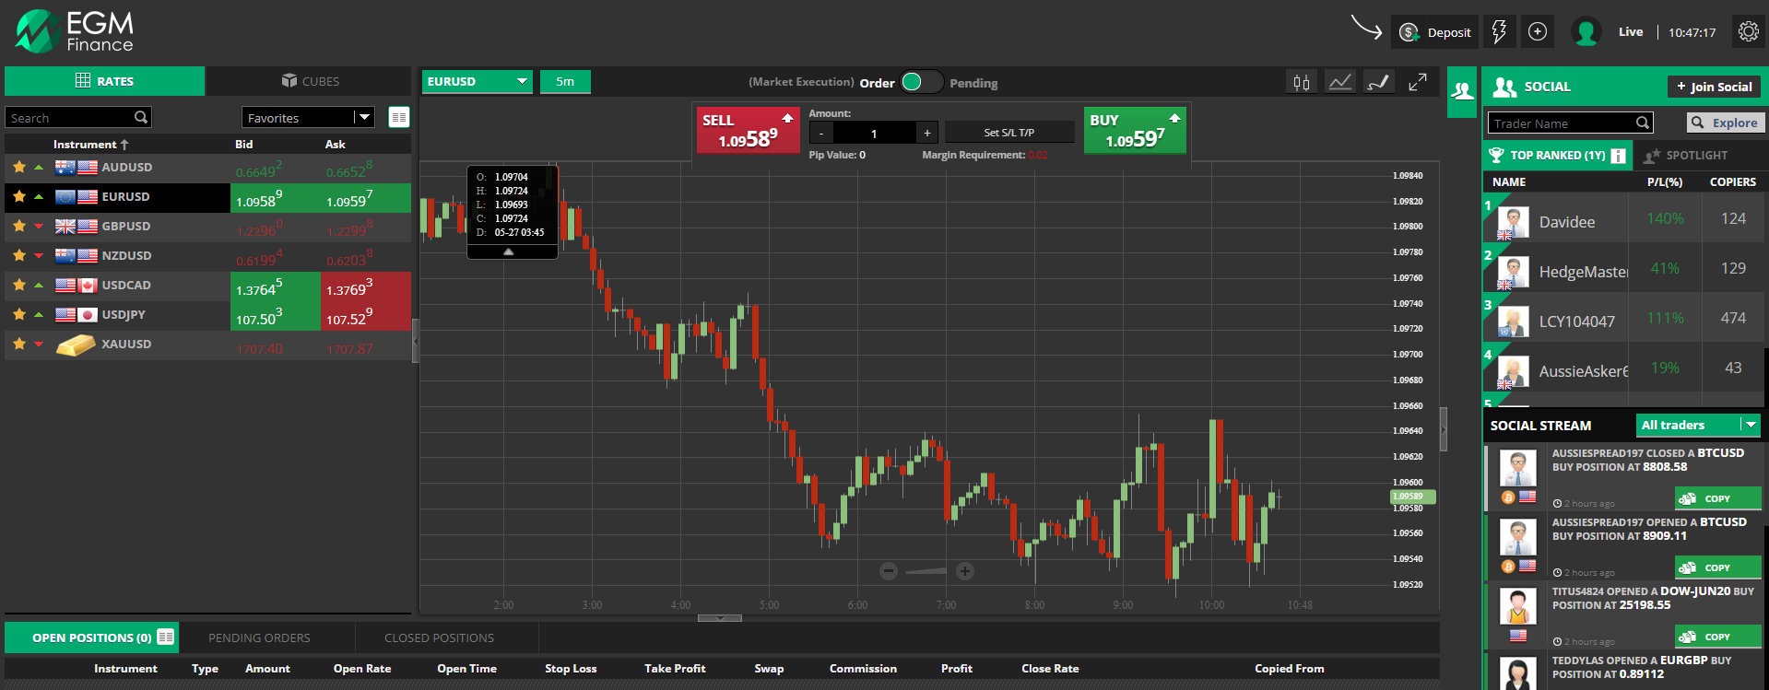Open the 5m timeframe selector
Image resolution: width=1769 pixels, height=690 pixels.
pos(565,81)
